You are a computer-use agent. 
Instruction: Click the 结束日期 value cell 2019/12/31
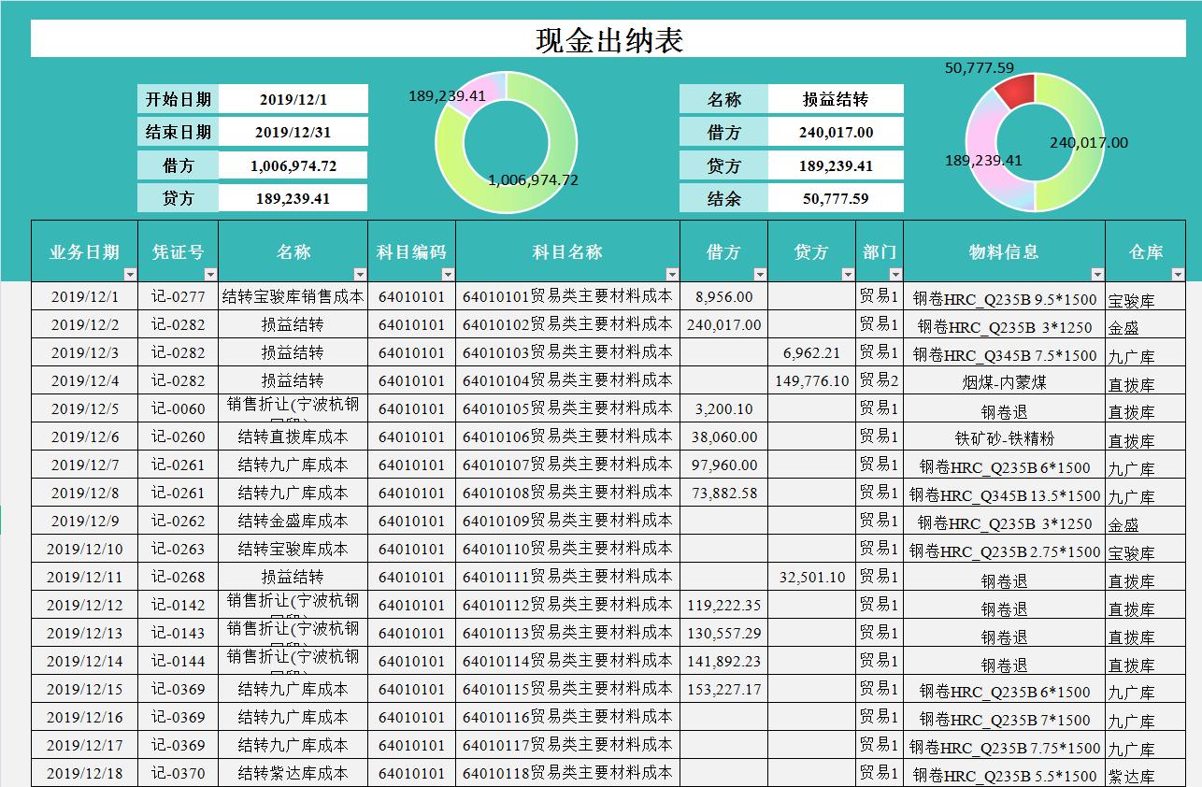(x=293, y=131)
